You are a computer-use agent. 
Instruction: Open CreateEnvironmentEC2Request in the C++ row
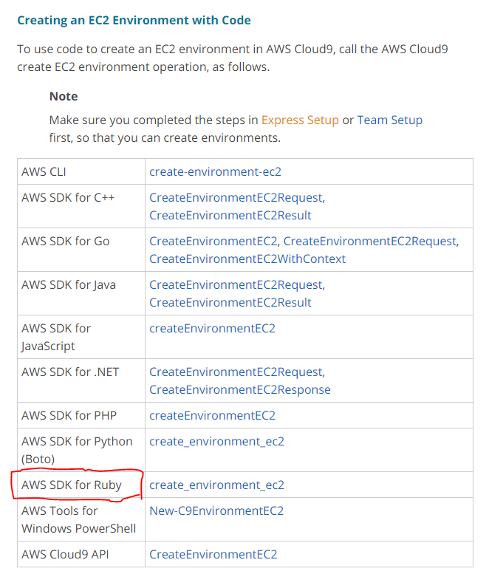(237, 198)
